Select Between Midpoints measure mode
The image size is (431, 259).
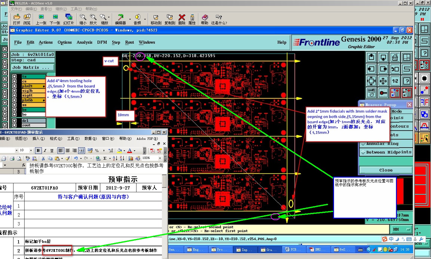click(x=386, y=152)
